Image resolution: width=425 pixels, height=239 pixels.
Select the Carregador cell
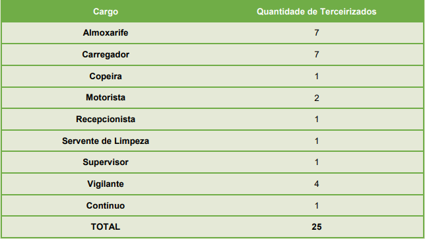click(106, 55)
